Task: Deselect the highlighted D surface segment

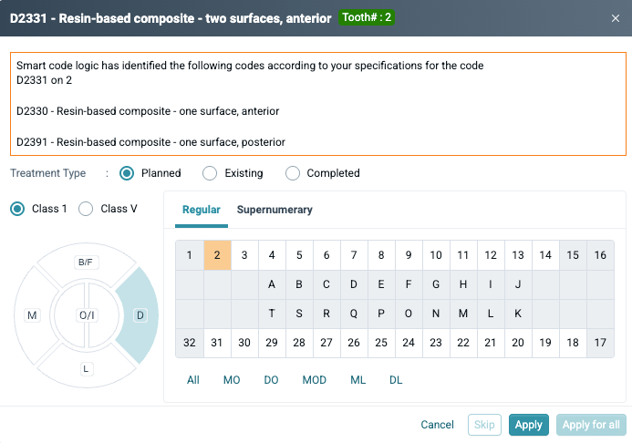Action: (140, 315)
